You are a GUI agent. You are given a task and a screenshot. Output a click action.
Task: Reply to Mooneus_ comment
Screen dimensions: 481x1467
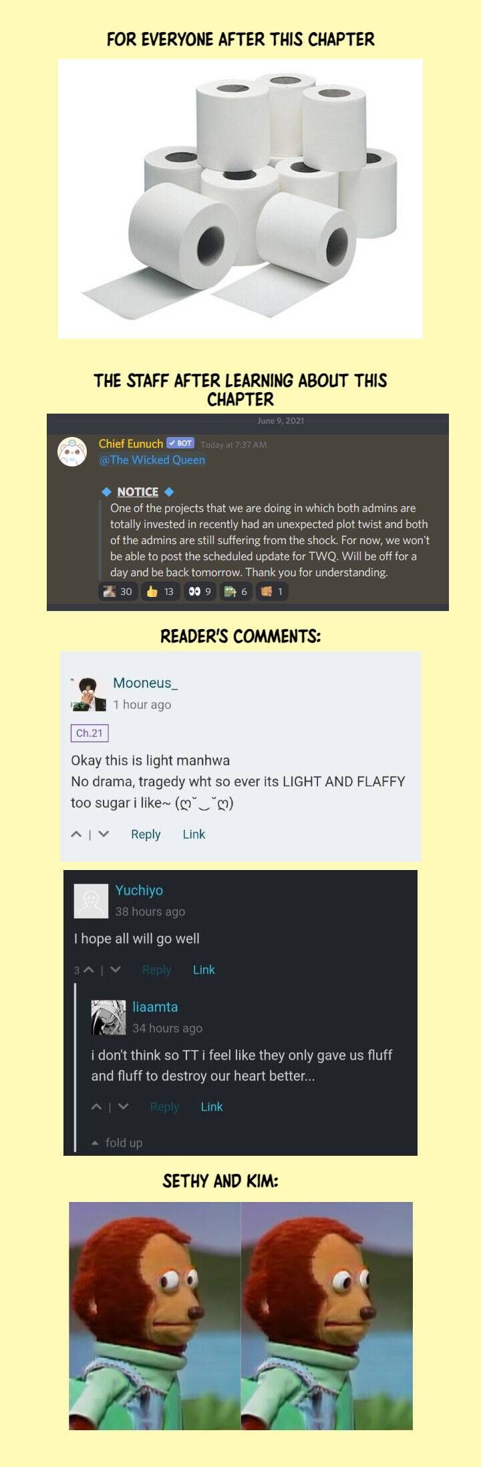[x=146, y=834]
